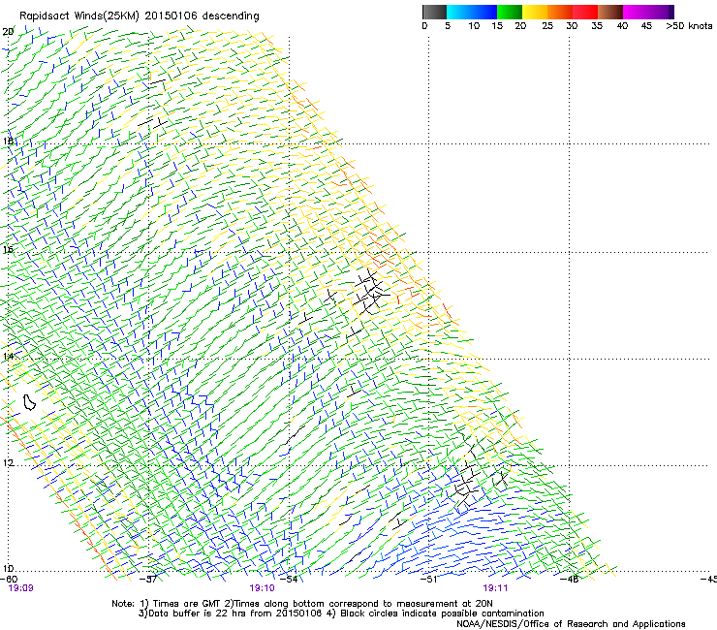Screen dimensions: 717x630
Task: Click the latitude label 16
Action: coord(8,249)
